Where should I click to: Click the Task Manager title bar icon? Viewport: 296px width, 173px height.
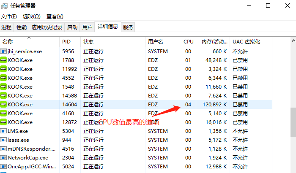[x=5, y=6]
